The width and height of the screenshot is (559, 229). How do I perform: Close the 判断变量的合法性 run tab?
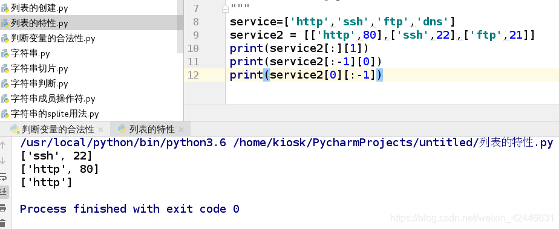coord(100,130)
